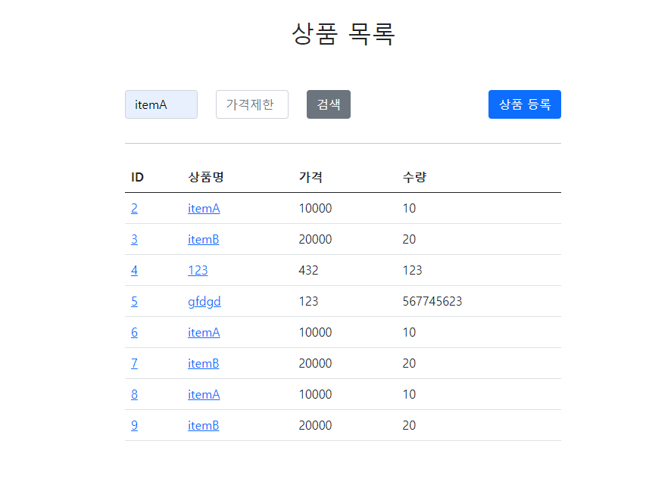Select quantity 20 in row ID 7
The image size is (646, 500).
[x=409, y=363]
